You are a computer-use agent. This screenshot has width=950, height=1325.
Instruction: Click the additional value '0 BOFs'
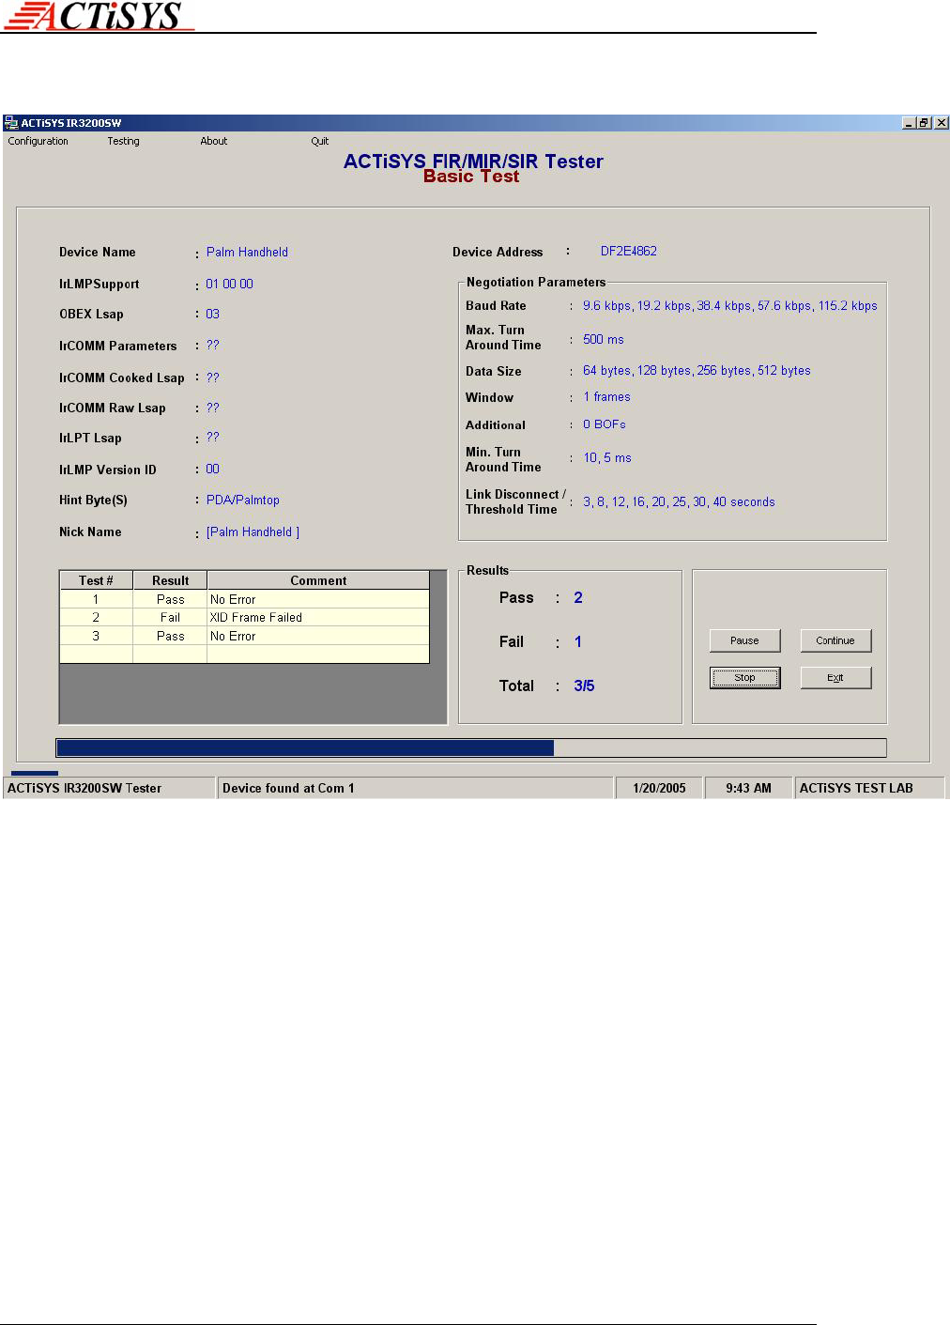[604, 424]
